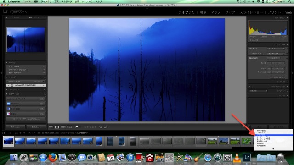Collapse the Navigator panel
The width and height of the screenshot is (294, 165).
pos(7,17)
